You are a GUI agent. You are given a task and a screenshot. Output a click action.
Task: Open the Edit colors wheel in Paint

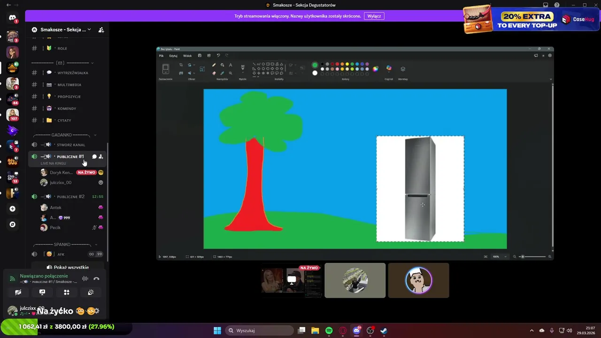376,69
